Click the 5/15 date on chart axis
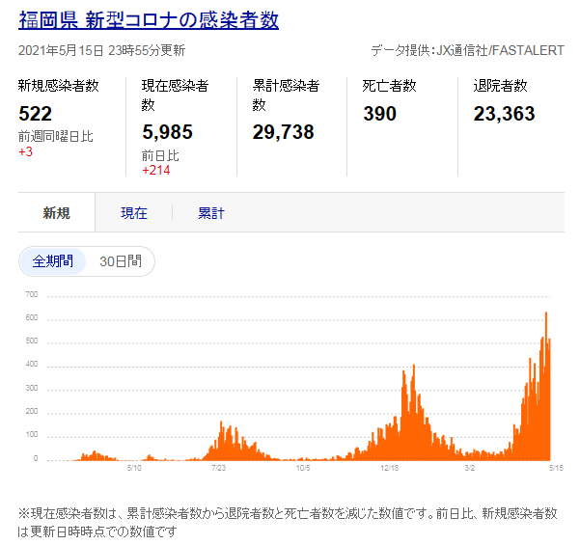Screen dimensions: 580x545 [x=556, y=468]
